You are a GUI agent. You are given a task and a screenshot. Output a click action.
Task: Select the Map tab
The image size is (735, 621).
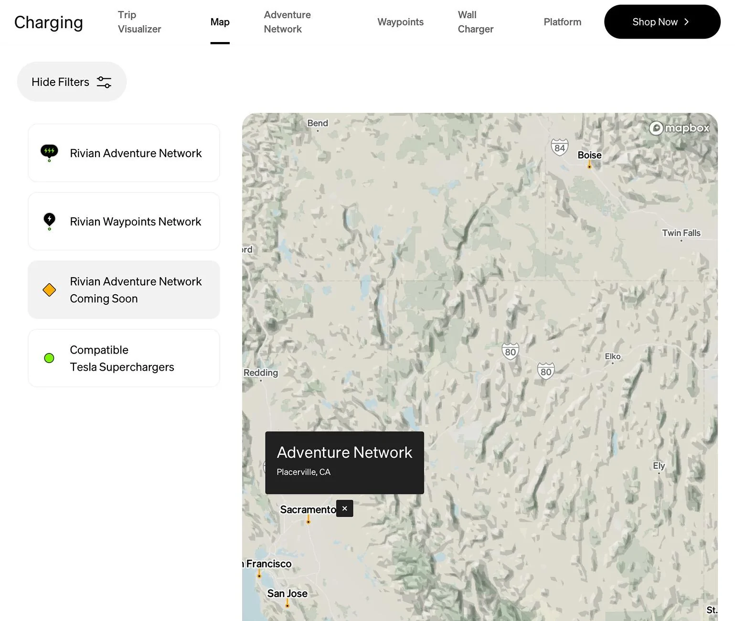point(220,22)
